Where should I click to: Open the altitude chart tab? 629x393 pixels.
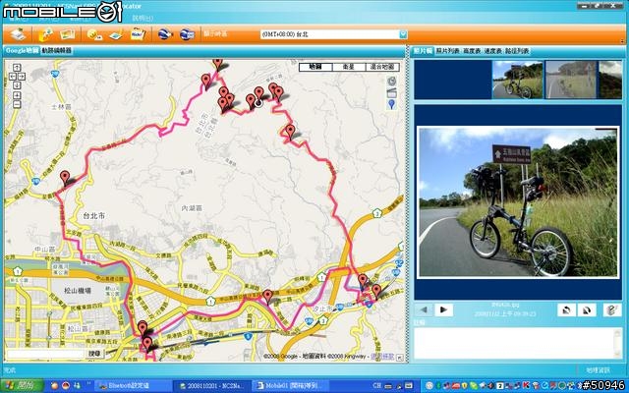(x=472, y=51)
